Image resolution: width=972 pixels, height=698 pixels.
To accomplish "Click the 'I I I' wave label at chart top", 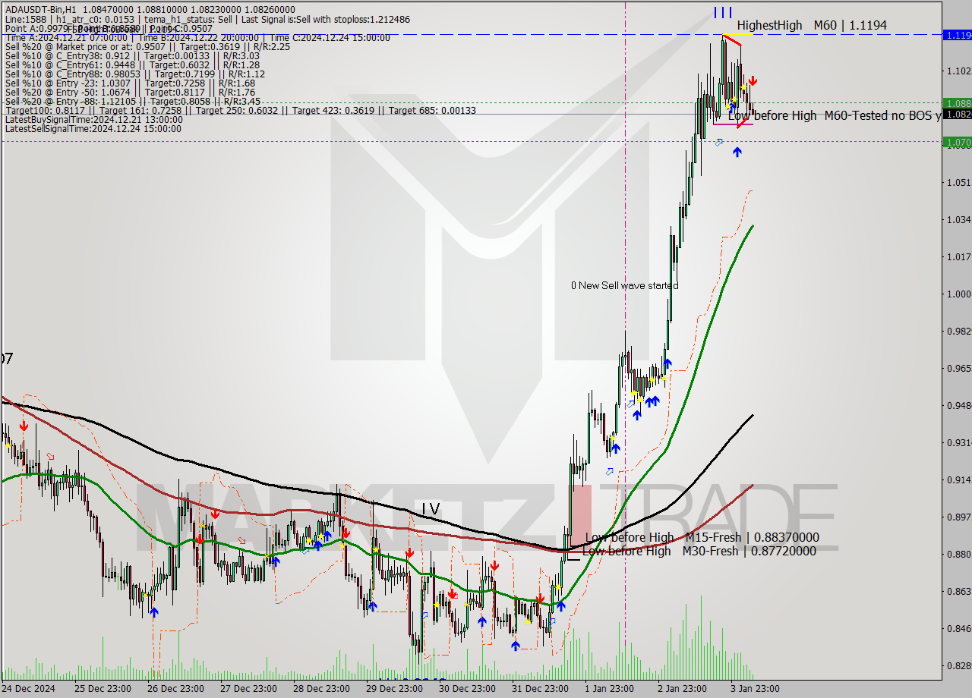I will pos(723,12).
